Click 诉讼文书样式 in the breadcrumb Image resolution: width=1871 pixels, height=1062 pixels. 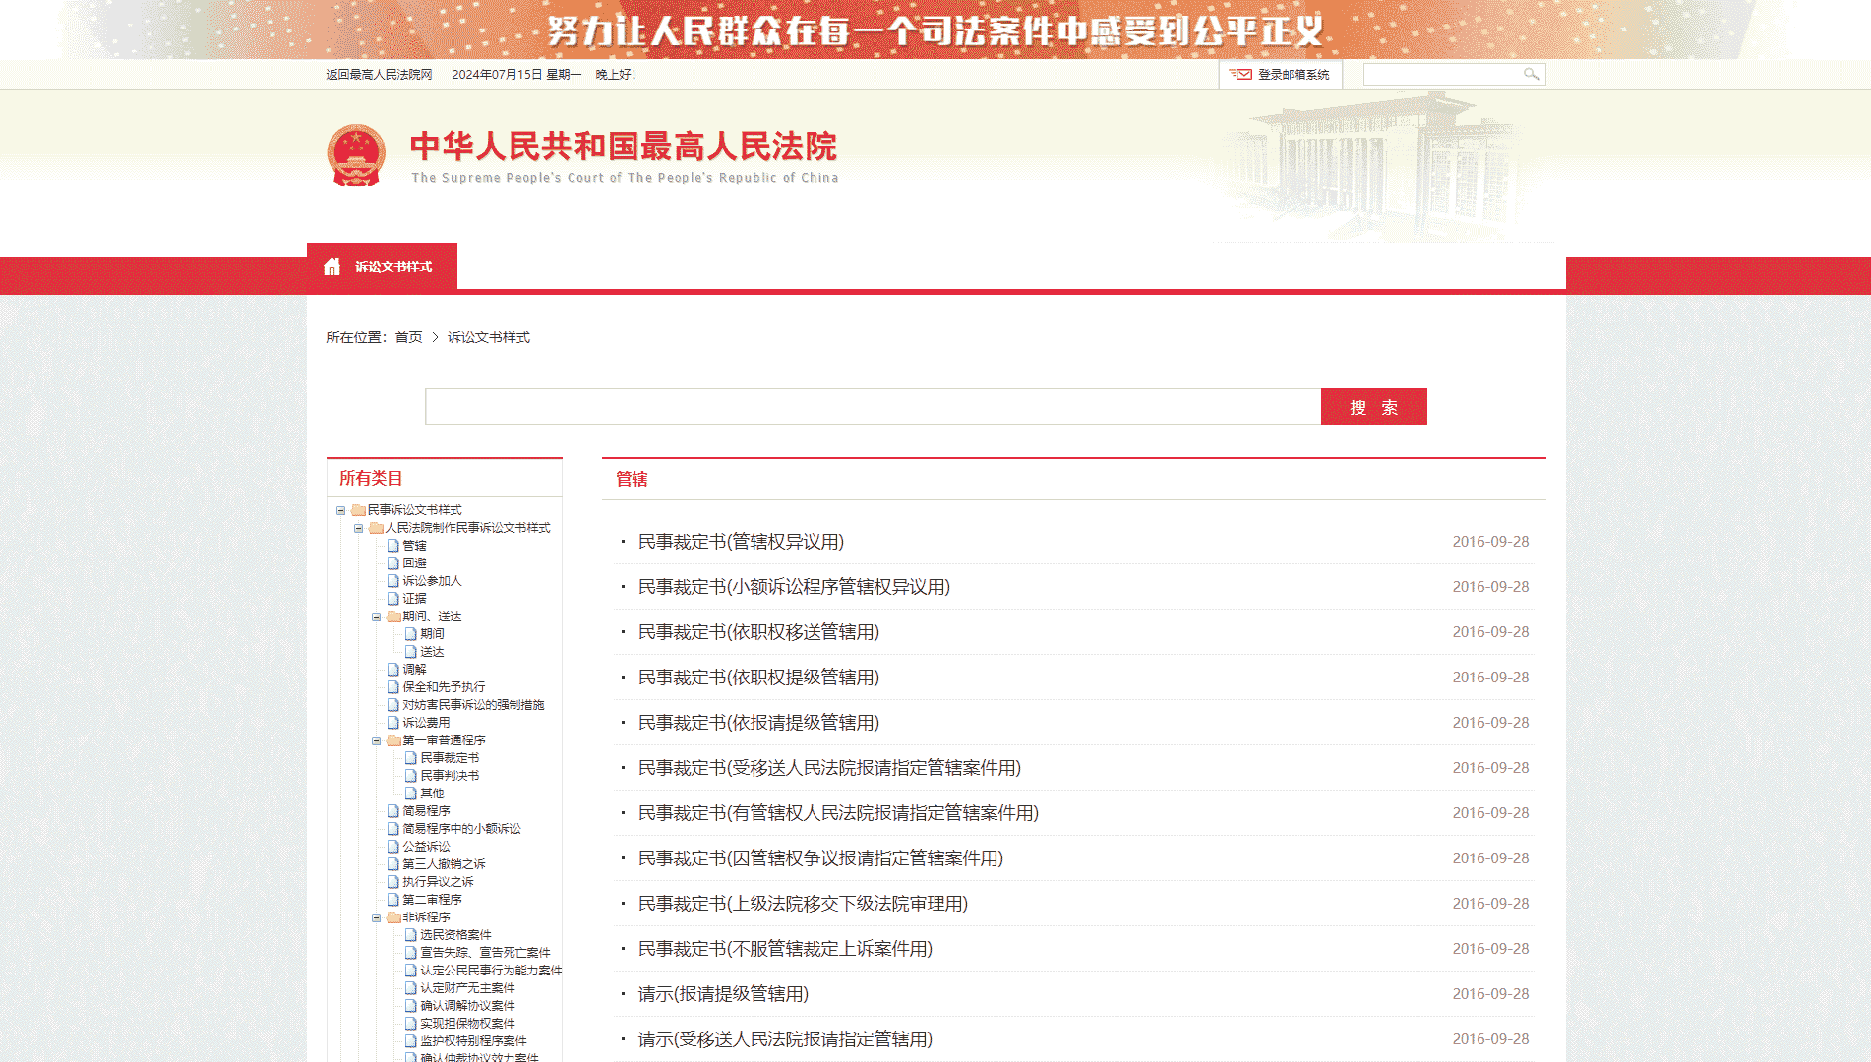click(489, 337)
